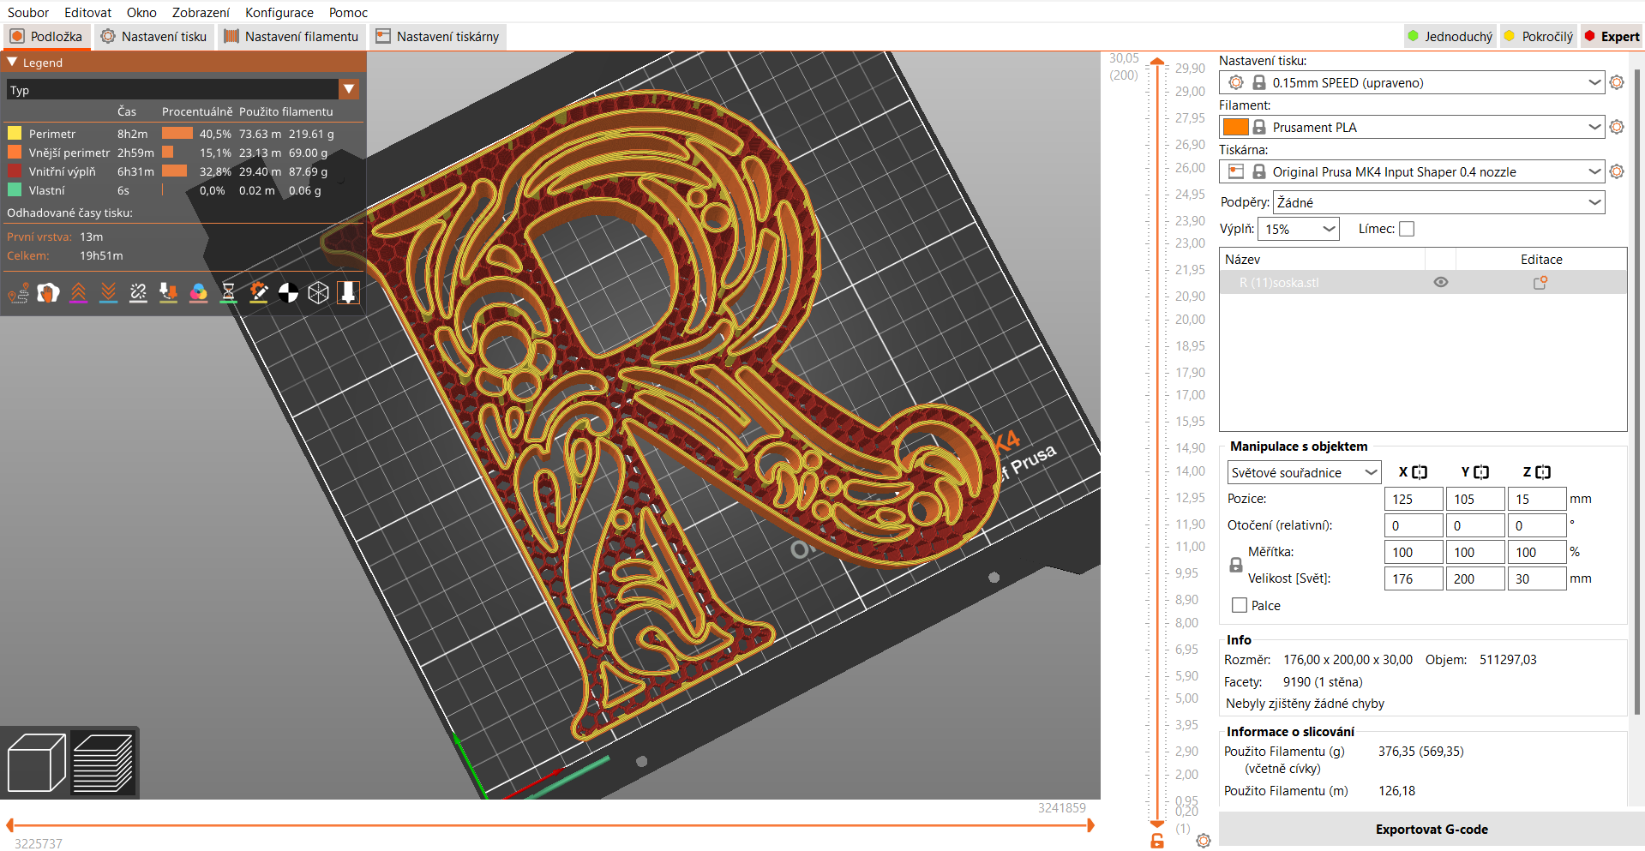Switch to Nastavení filamentu tab
This screenshot has width=1645, height=851.
tap(291, 36)
